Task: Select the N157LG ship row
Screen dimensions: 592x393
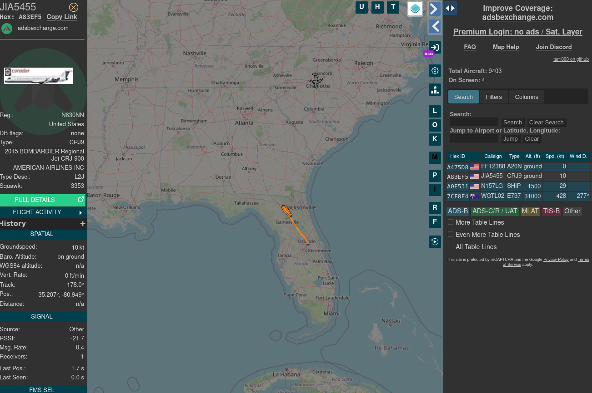Action: pyautogui.click(x=518, y=186)
